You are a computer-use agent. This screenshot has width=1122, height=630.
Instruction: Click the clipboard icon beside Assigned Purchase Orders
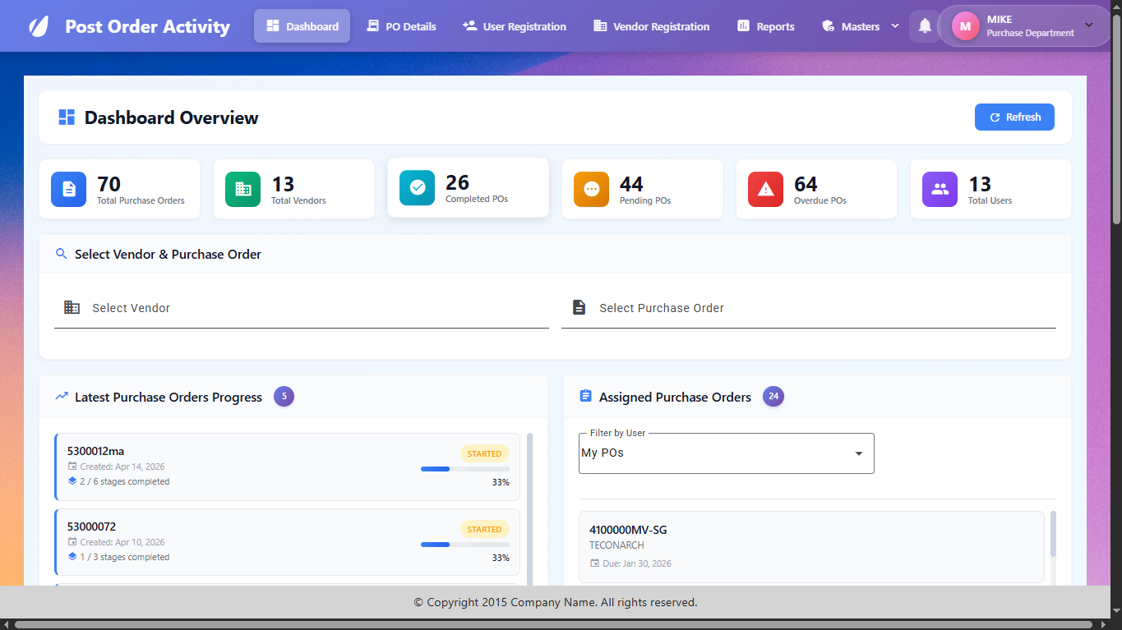pyautogui.click(x=585, y=396)
